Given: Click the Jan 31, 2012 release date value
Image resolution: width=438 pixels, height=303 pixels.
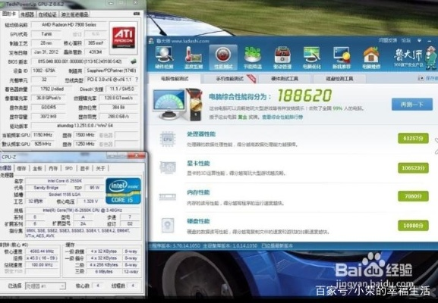Looking at the screenshot, I should point(46,52).
